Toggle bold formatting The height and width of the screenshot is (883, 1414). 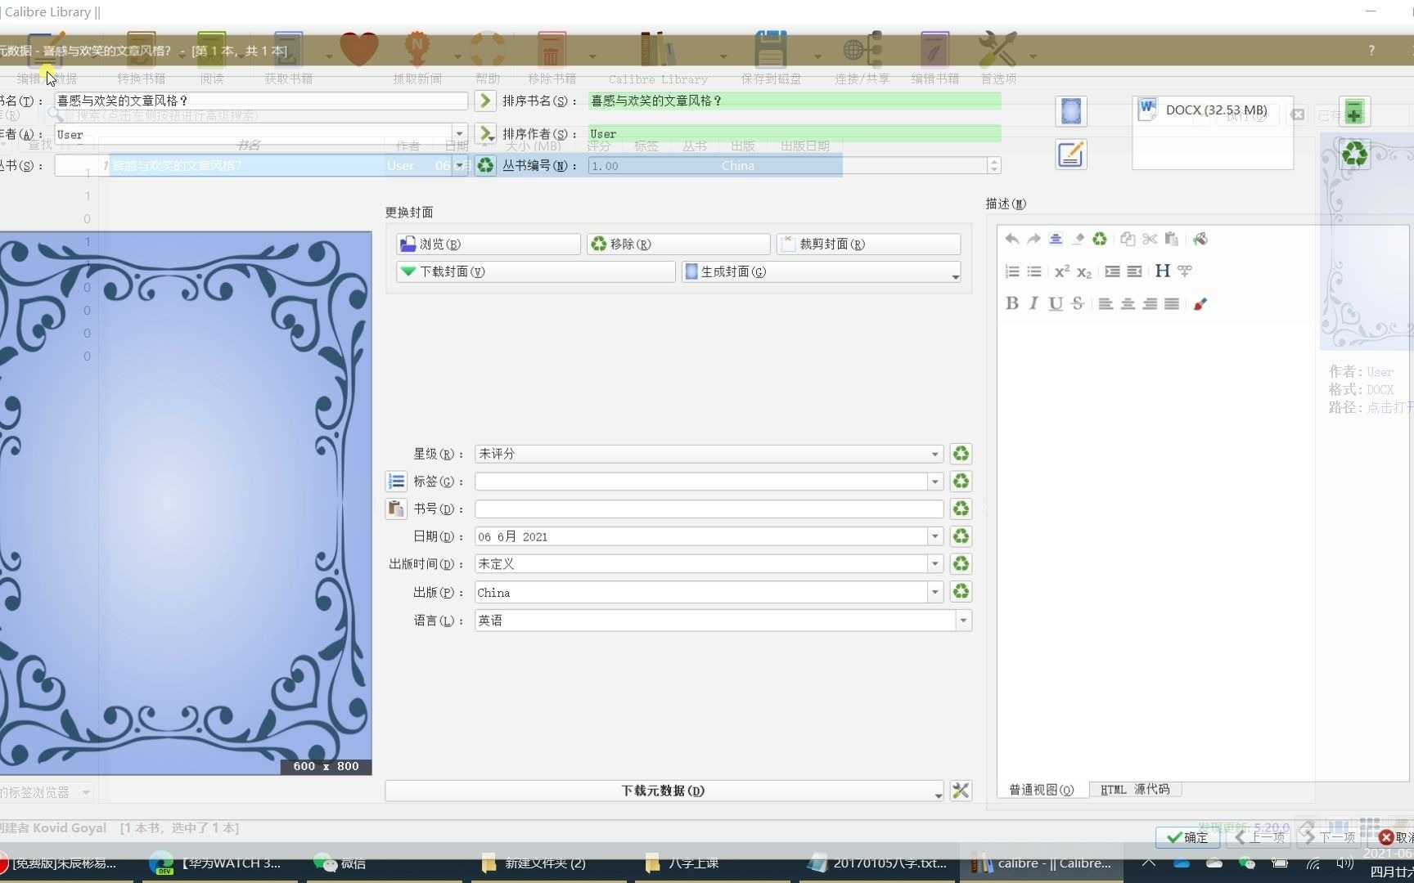click(x=1012, y=303)
